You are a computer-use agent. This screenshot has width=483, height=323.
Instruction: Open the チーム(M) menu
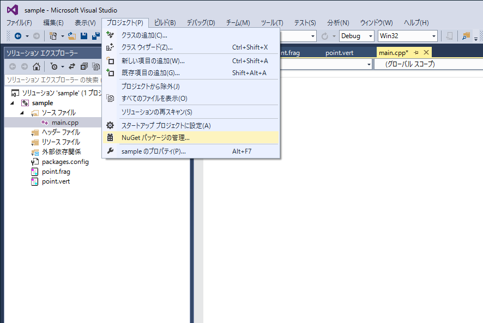pos(238,23)
